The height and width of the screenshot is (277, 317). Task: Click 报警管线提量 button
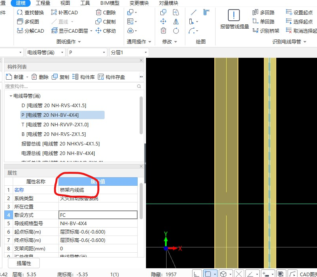(x=234, y=19)
